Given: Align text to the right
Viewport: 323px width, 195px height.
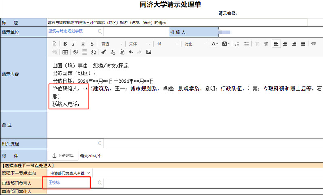Looking at the screenshot, I should pos(294,44).
